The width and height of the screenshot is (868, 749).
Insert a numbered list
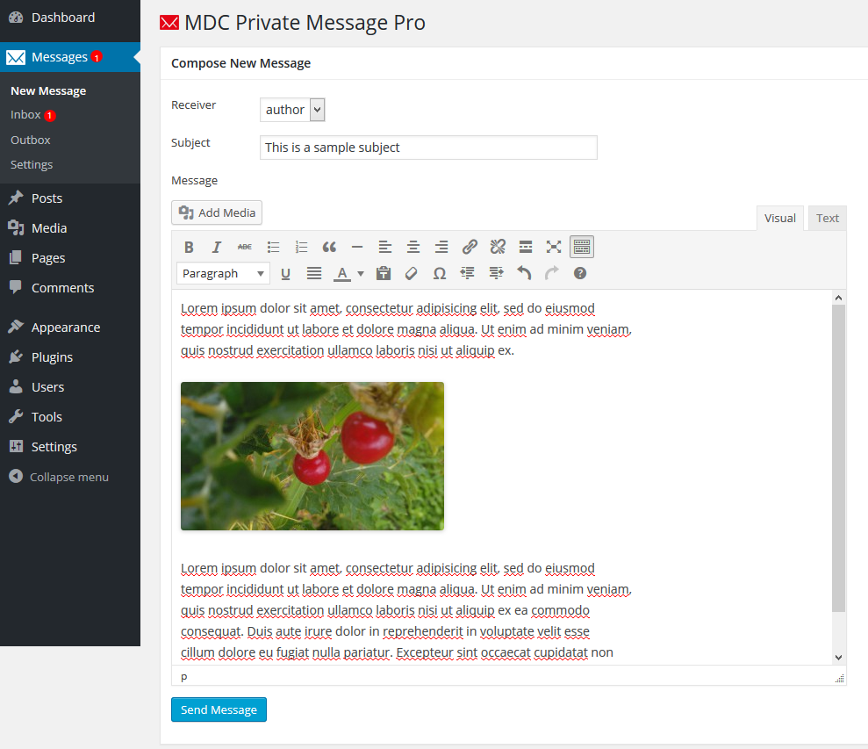coord(301,247)
